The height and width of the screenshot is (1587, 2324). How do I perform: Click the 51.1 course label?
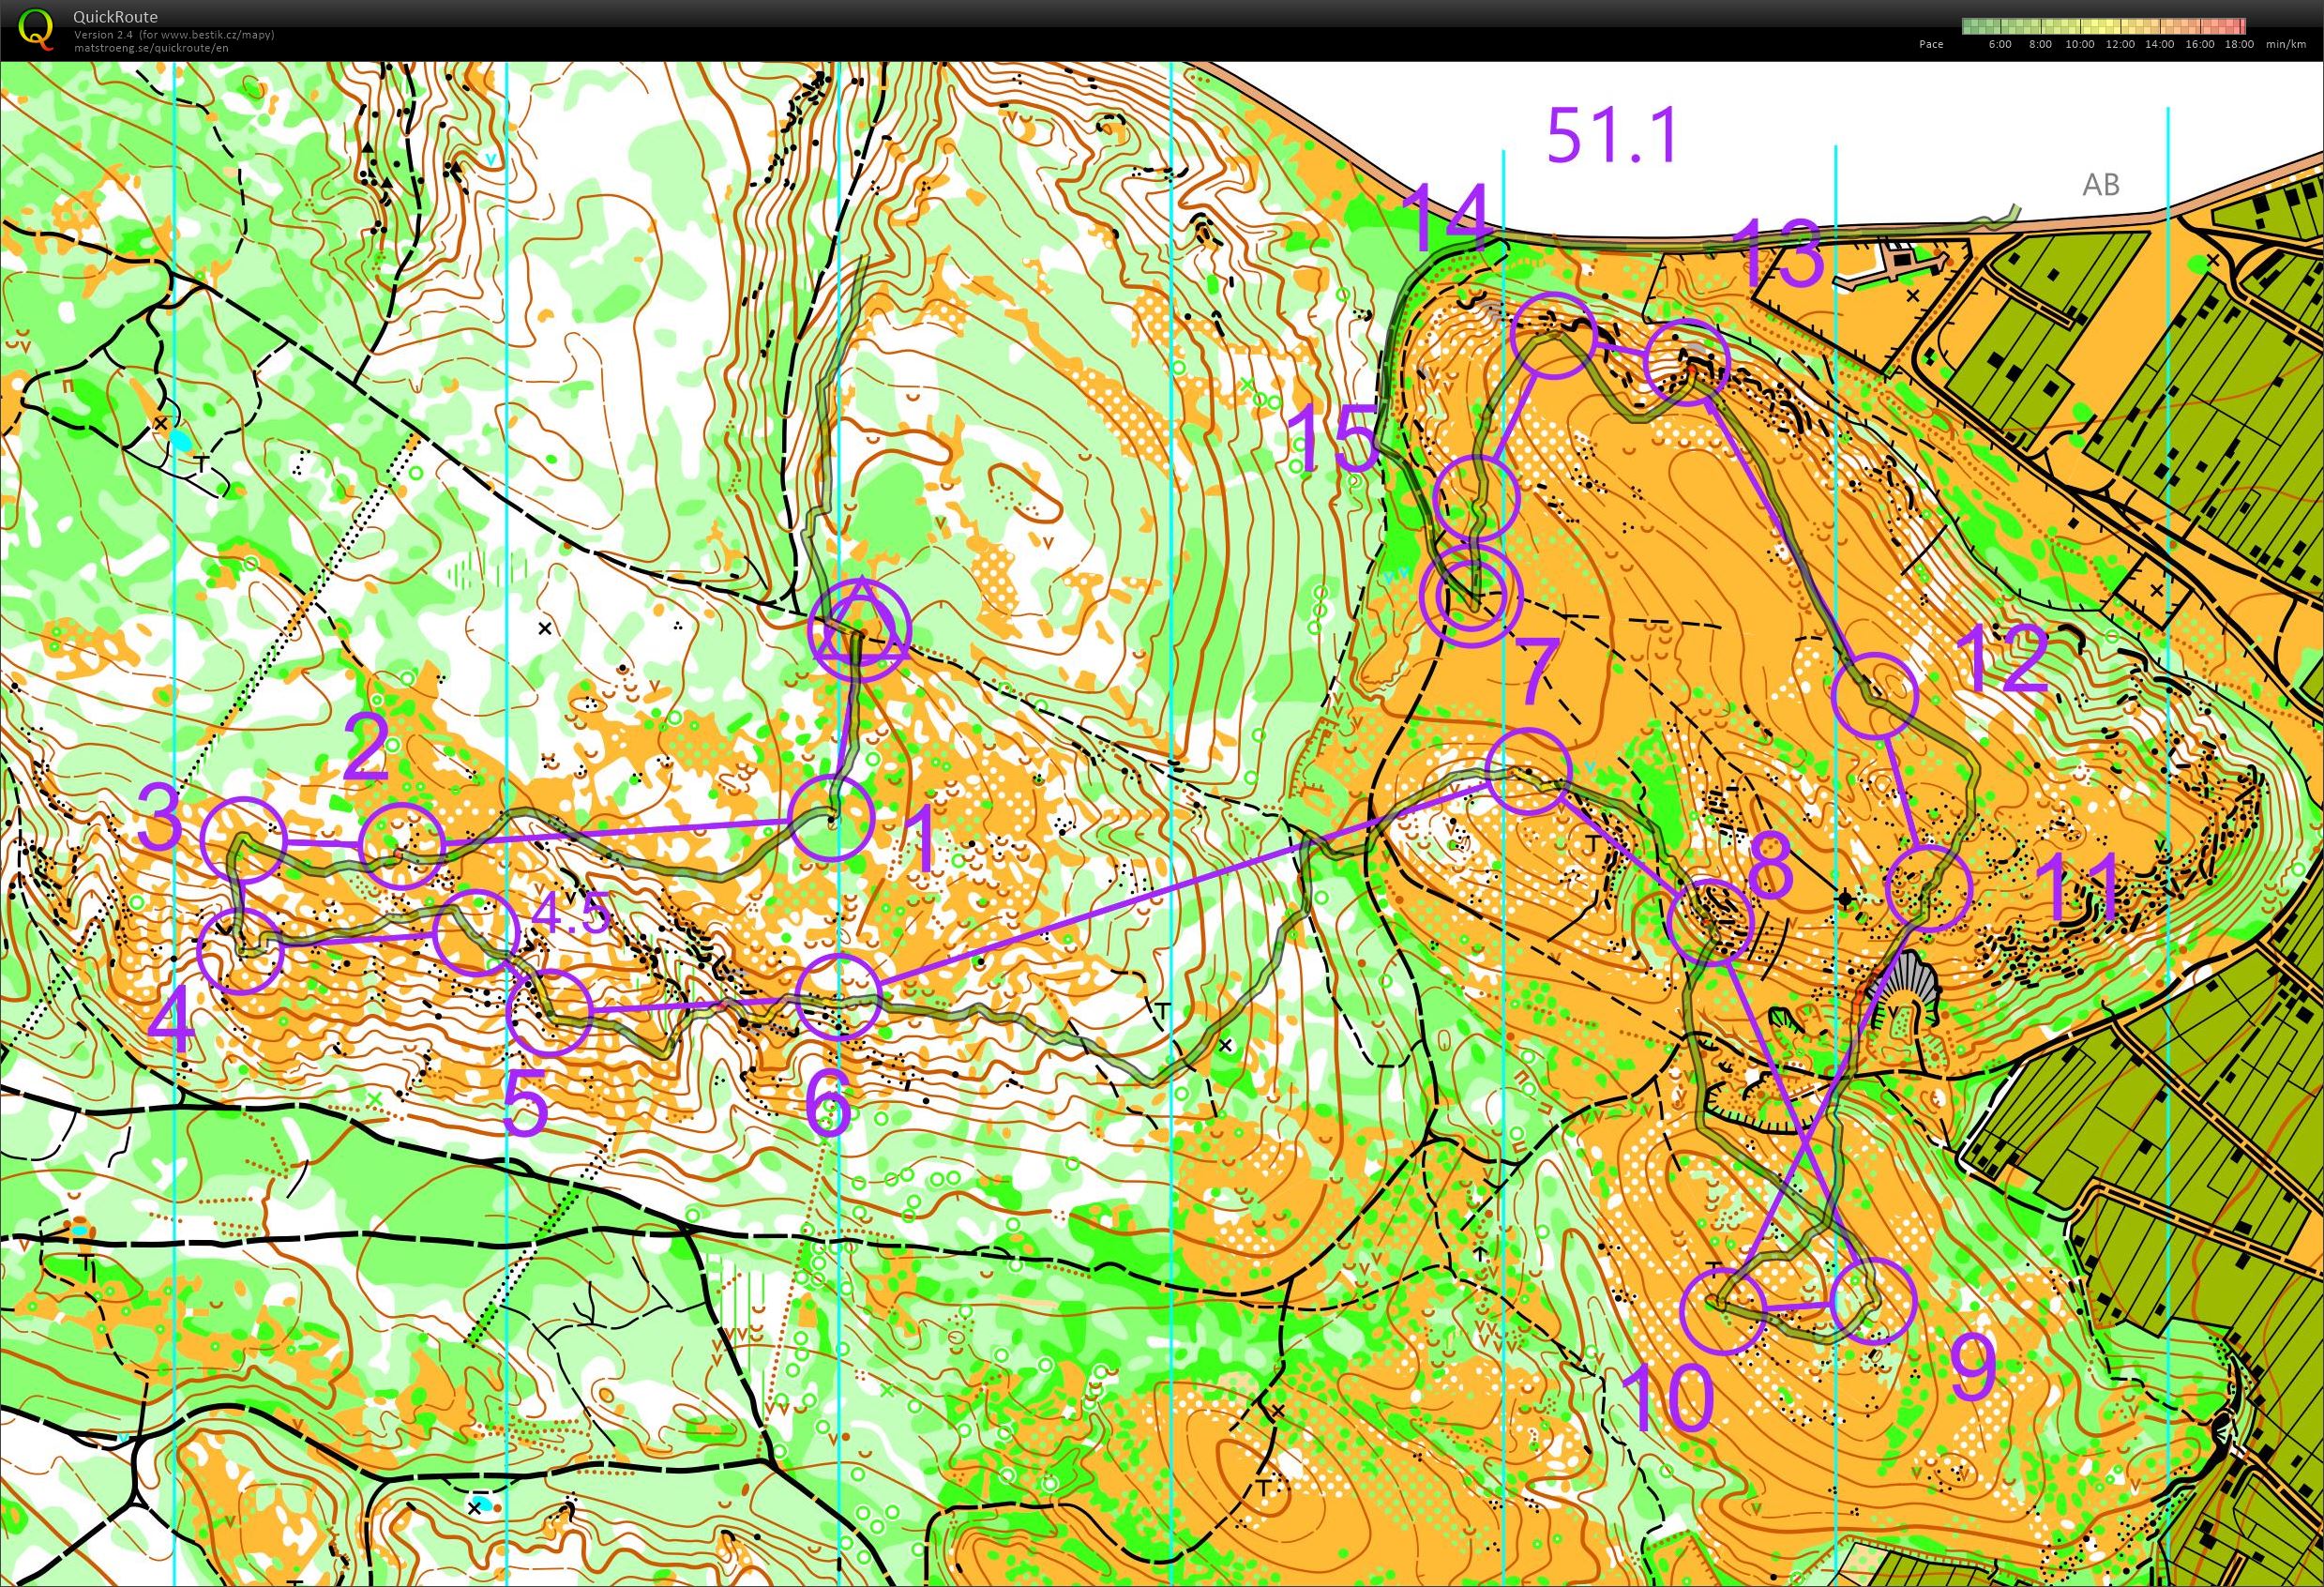tap(1611, 136)
